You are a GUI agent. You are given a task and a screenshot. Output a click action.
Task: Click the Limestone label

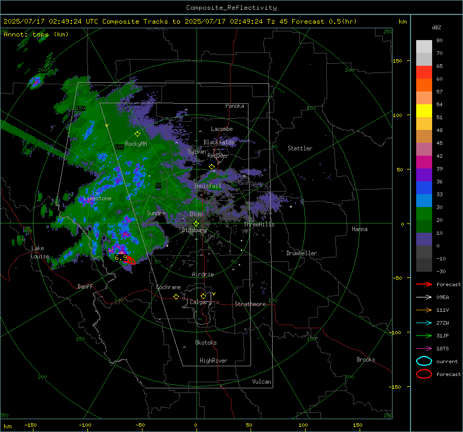(97, 198)
